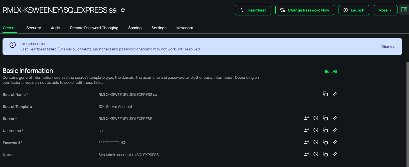Click Change Password Now button
409x167 pixels.
tap(305, 10)
